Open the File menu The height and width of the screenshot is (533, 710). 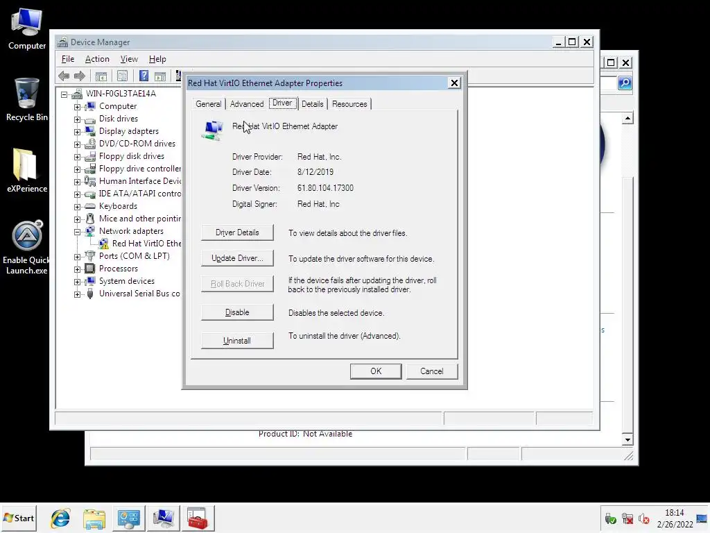point(68,59)
